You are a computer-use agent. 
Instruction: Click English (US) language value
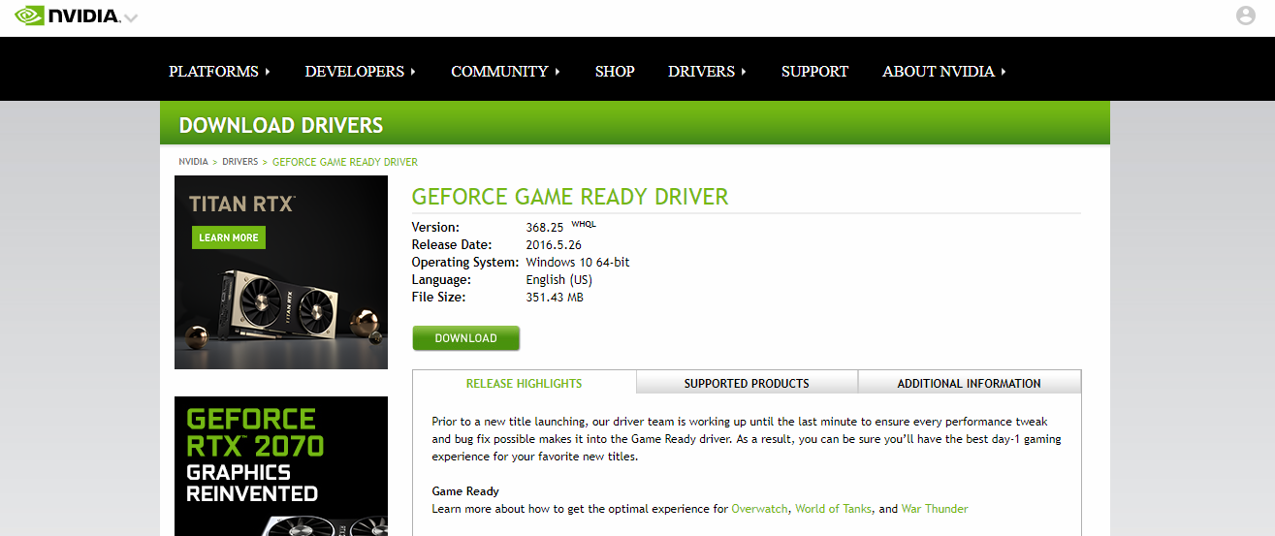click(558, 280)
